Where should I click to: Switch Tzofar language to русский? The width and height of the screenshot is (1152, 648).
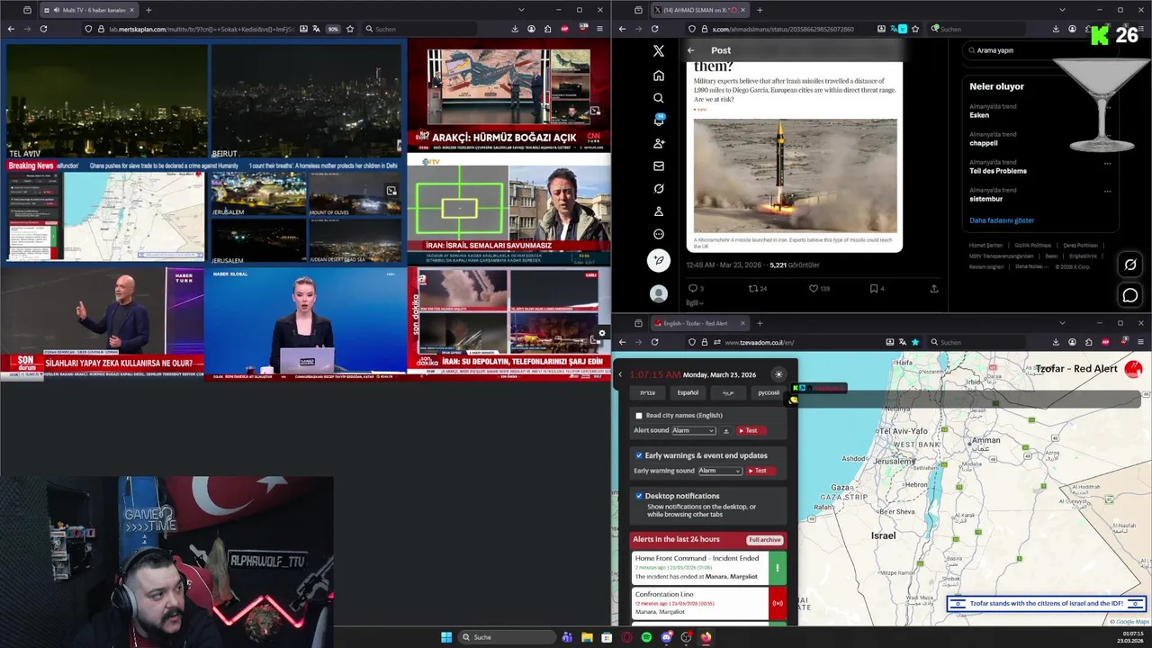click(769, 392)
